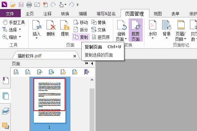The image size is (197, 131).
Task: Delete page via thumbnail toolbar X icon
Action: 75,72
